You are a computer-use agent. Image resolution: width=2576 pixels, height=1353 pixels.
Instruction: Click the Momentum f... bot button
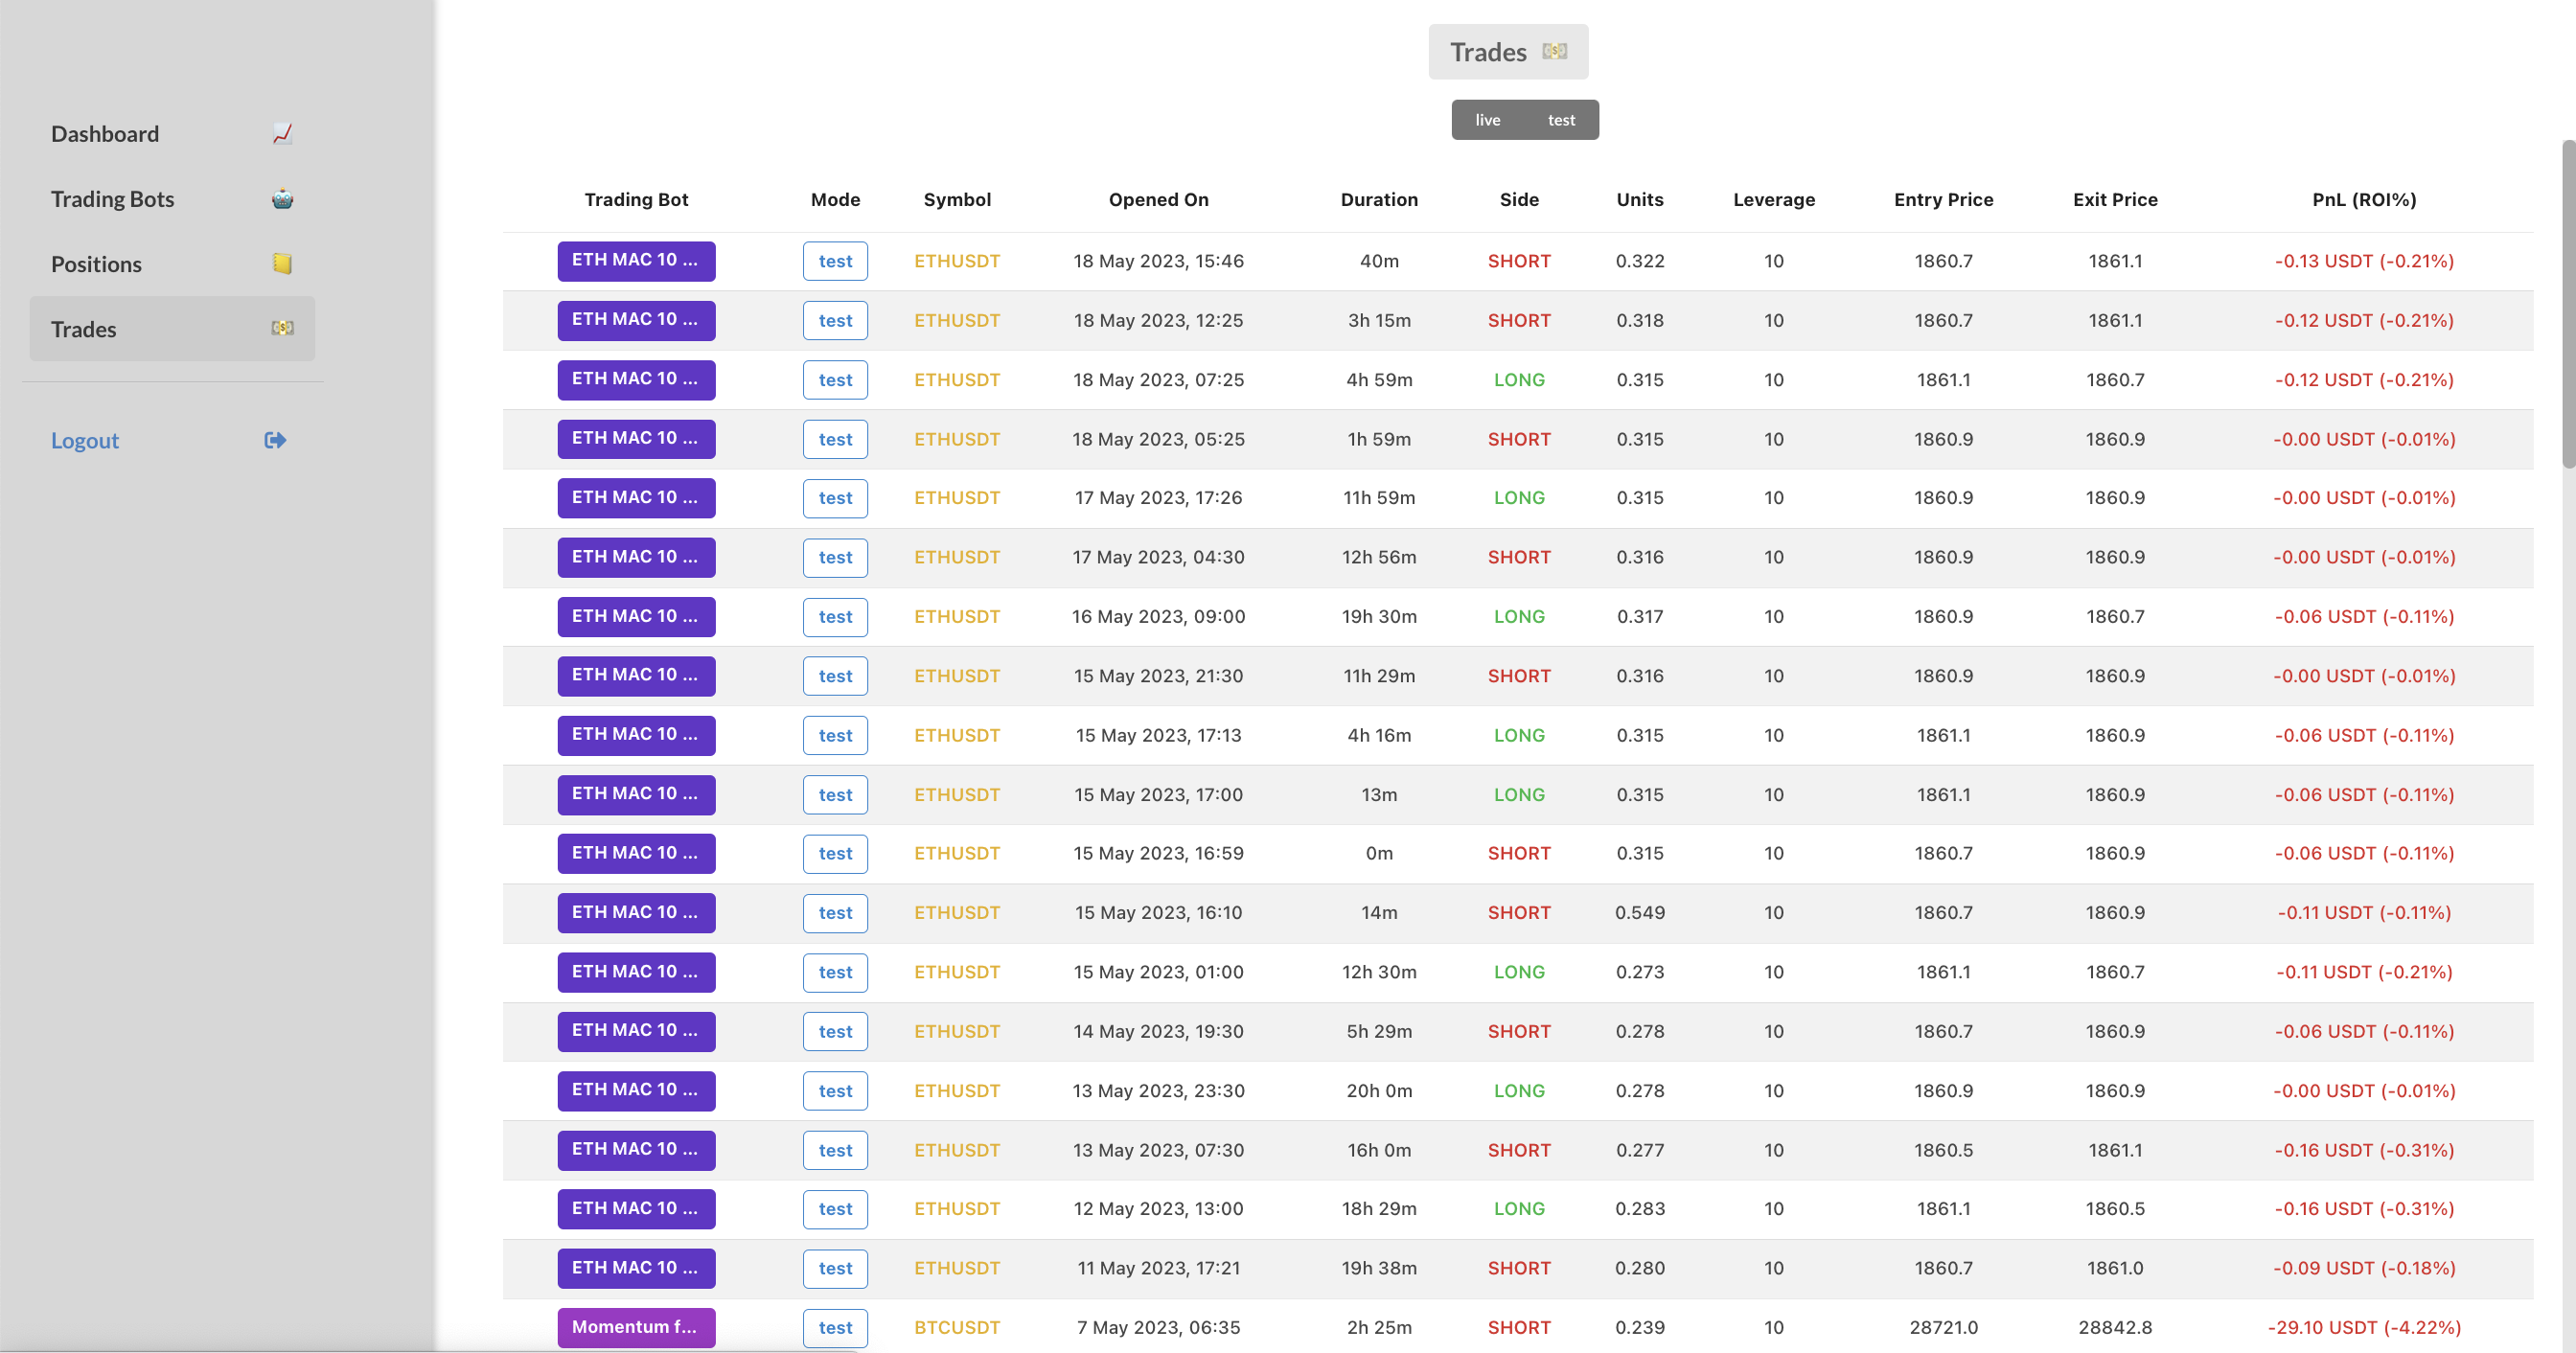pyautogui.click(x=636, y=1327)
